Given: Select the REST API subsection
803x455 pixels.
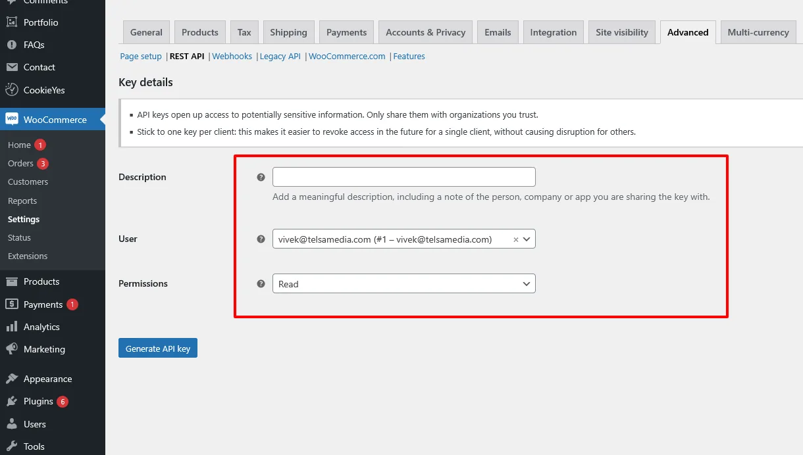Looking at the screenshot, I should coord(187,57).
